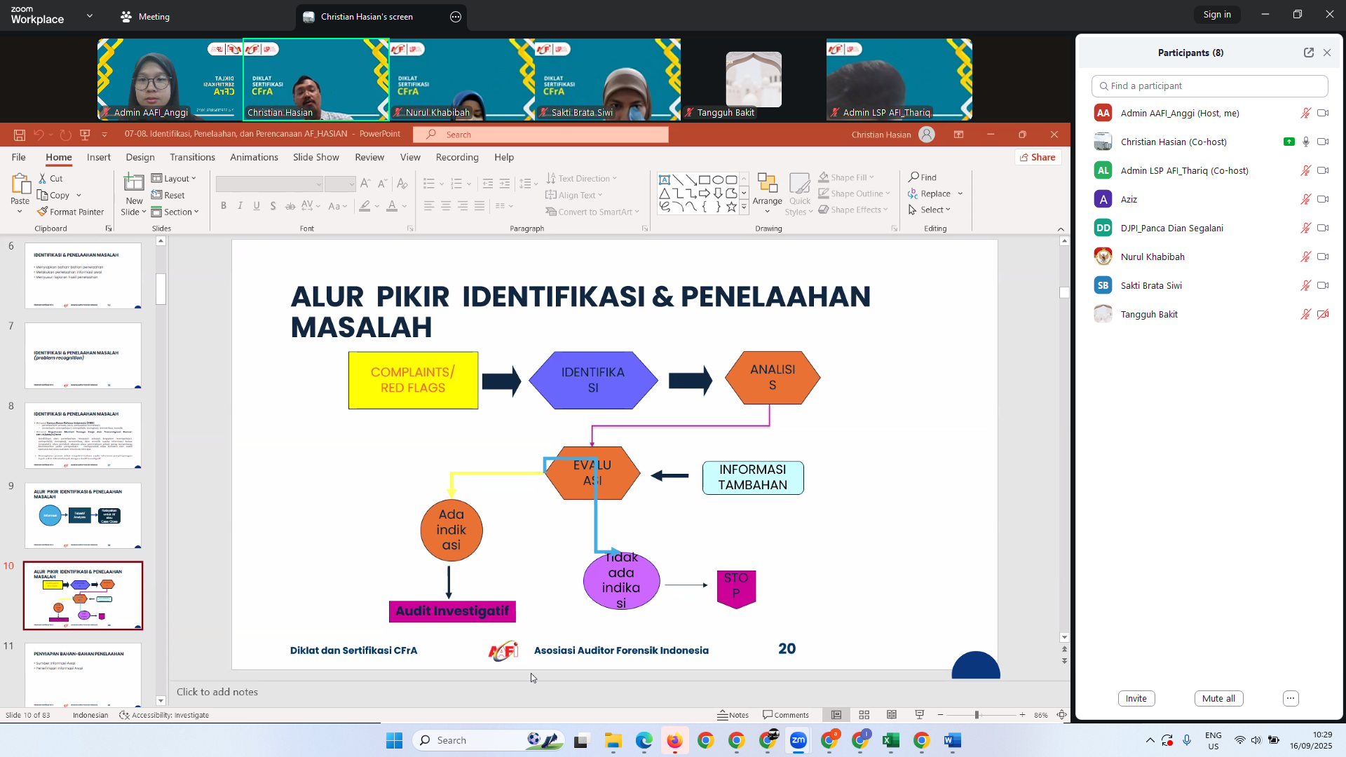The image size is (1346, 757).
Task: Adjust the zoom slider in status bar
Action: click(x=977, y=715)
